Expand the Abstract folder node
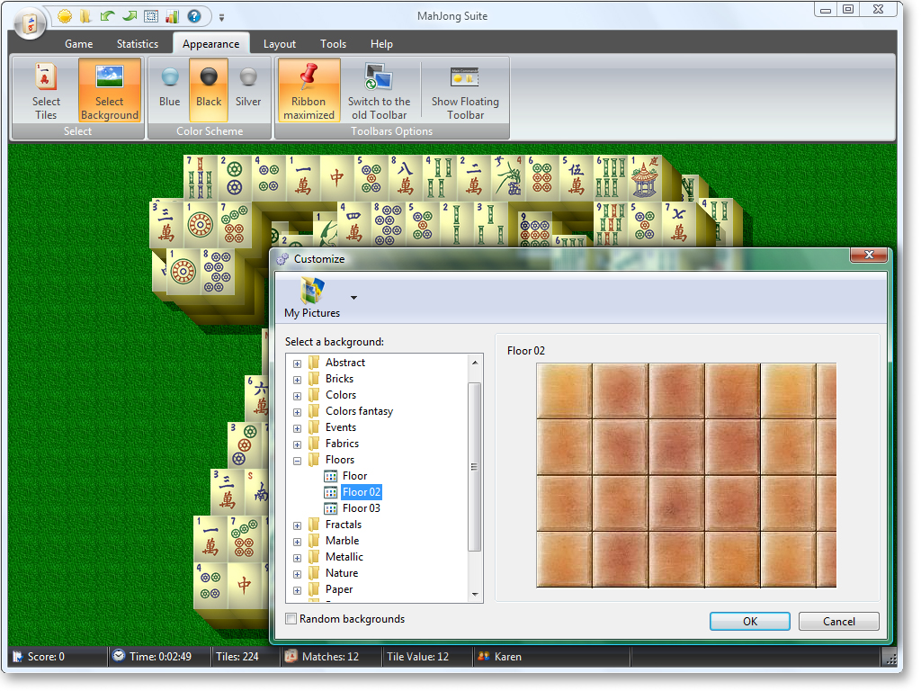This screenshot has height=691, width=921. click(297, 363)
